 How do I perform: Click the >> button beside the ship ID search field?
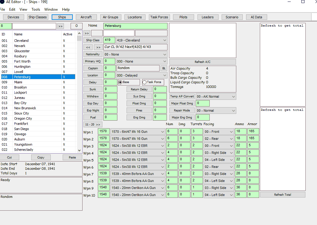(x=61, y=26)
